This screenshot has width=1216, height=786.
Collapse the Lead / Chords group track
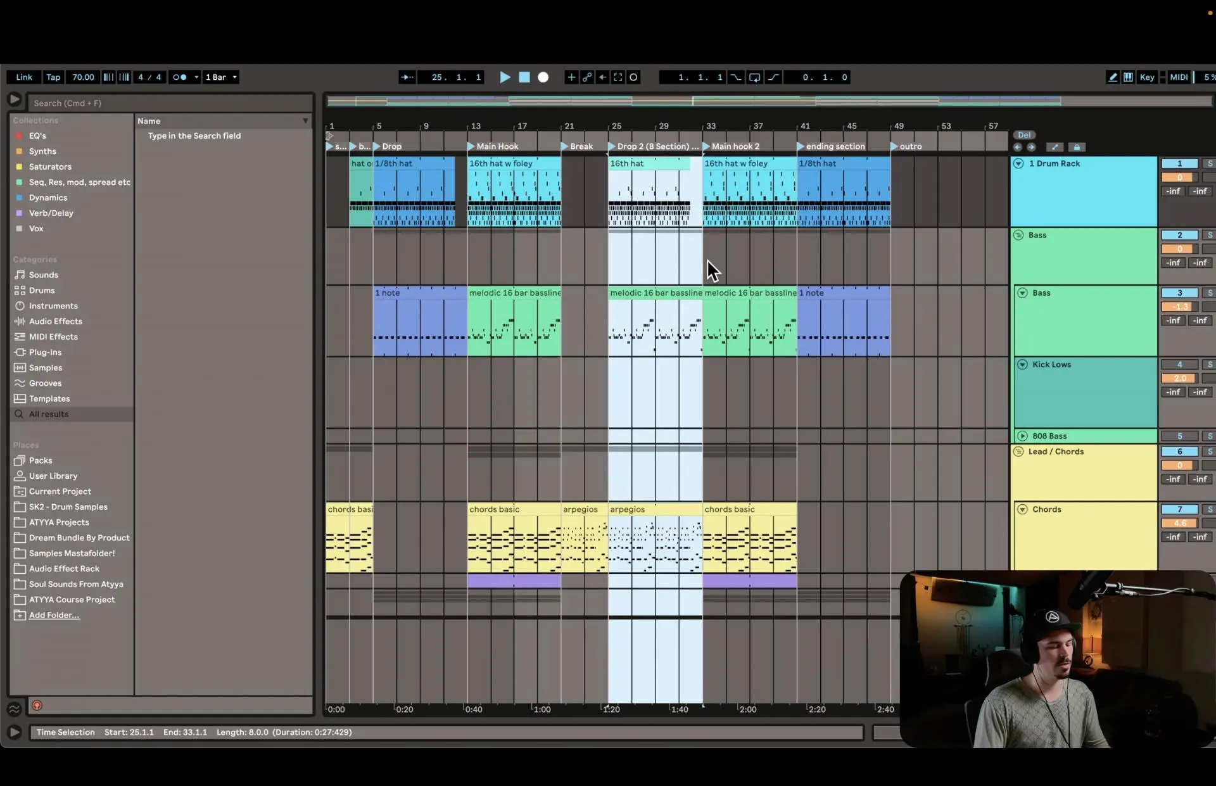click(x=1018, y=452)
